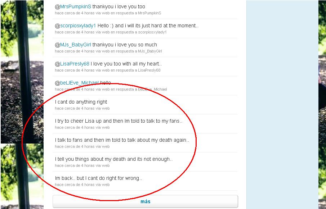Screen dimensions: 326x209
Task: Select the tweet 'I cant do anything right'
Action: click(81, 102)
